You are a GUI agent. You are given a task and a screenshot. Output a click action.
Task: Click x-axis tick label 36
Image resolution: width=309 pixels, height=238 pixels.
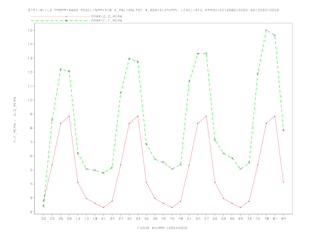tap(146, 219)
